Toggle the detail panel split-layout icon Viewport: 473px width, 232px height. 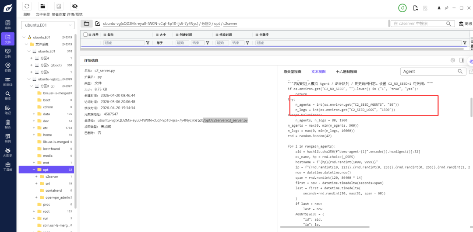click(x=462, y=60)
